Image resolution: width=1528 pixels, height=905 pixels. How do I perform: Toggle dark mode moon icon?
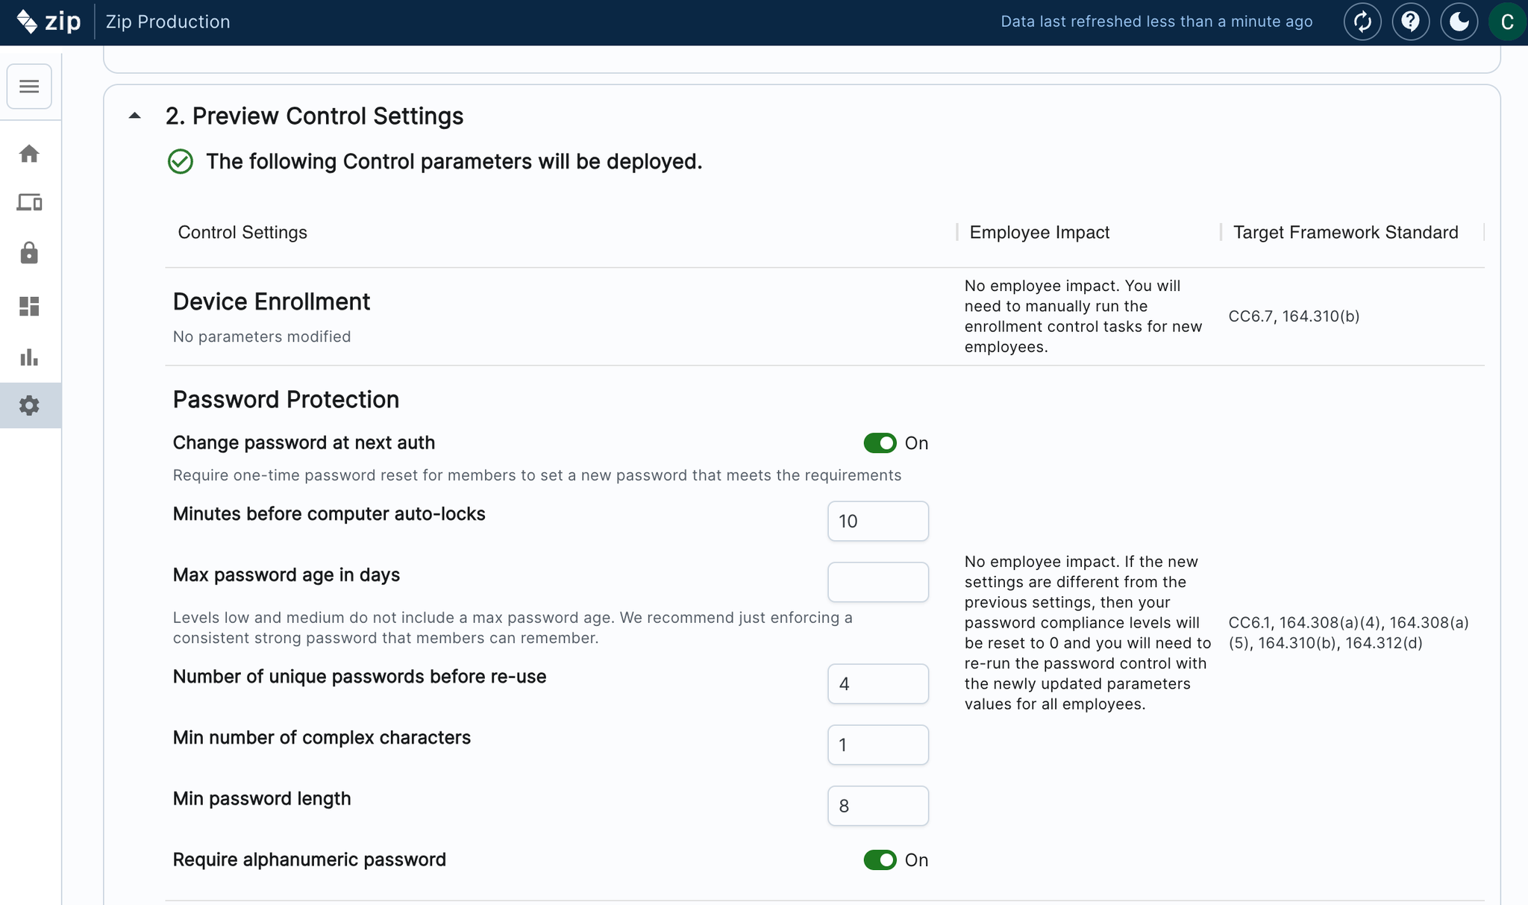point(1459,22)
